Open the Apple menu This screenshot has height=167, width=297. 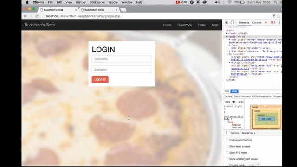tap(27, 2)
